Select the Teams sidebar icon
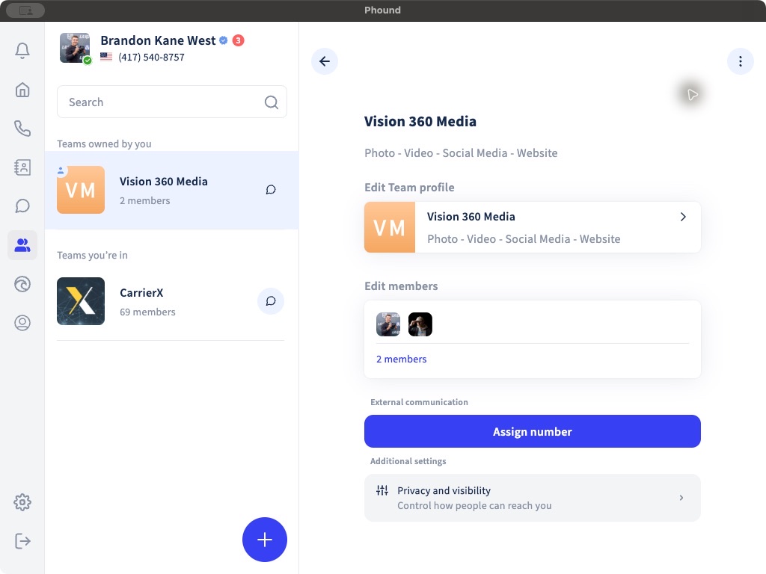Image resolution: width=766 pixels, height=574 pixels. [x=22, y=245]
